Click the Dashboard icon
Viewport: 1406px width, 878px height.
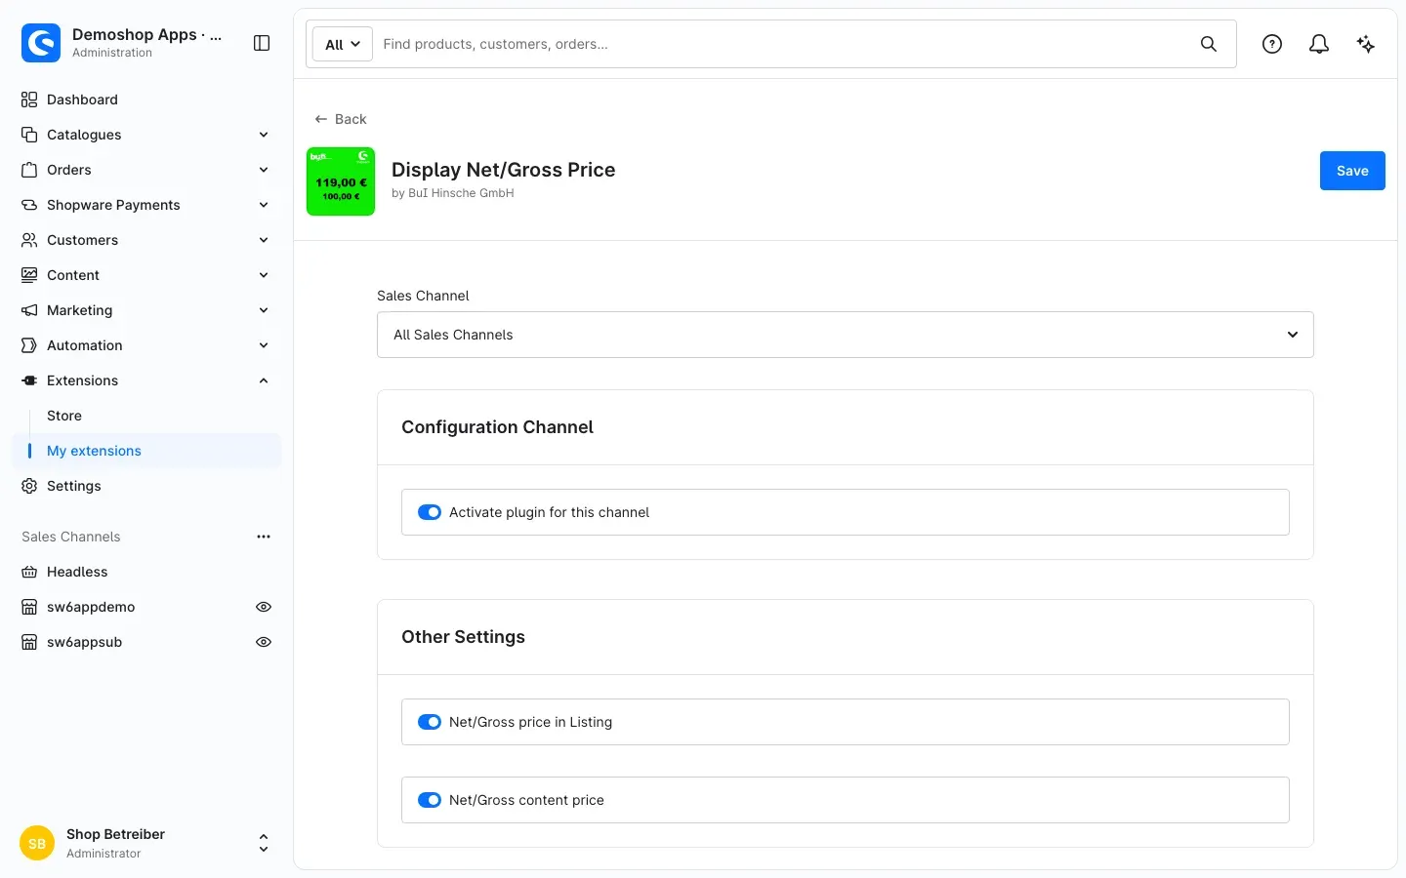click(29, 100)
